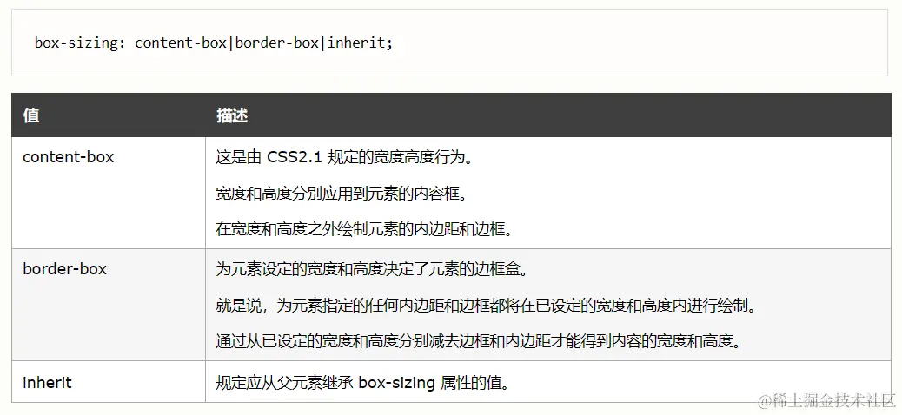Select the 值 column header
The image size is (902, 415).
pyautogui.click(x=31, y=115)
